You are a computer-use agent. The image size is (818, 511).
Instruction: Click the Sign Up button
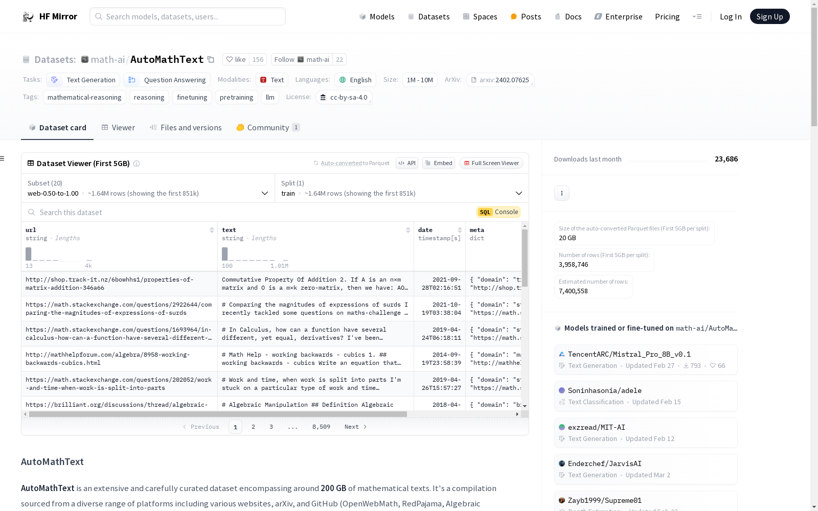769,16
